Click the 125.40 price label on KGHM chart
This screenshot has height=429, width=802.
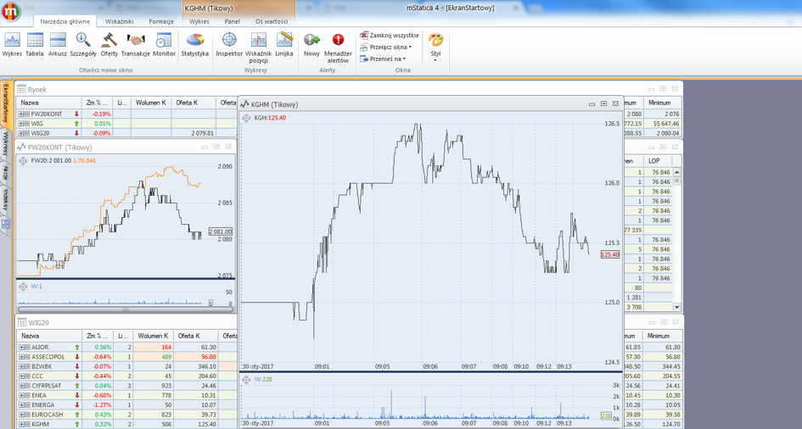[x=610, y=255]
